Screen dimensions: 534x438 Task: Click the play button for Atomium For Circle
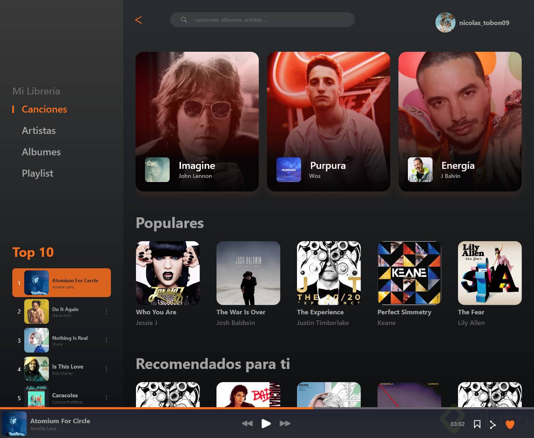tap(266, 424)
